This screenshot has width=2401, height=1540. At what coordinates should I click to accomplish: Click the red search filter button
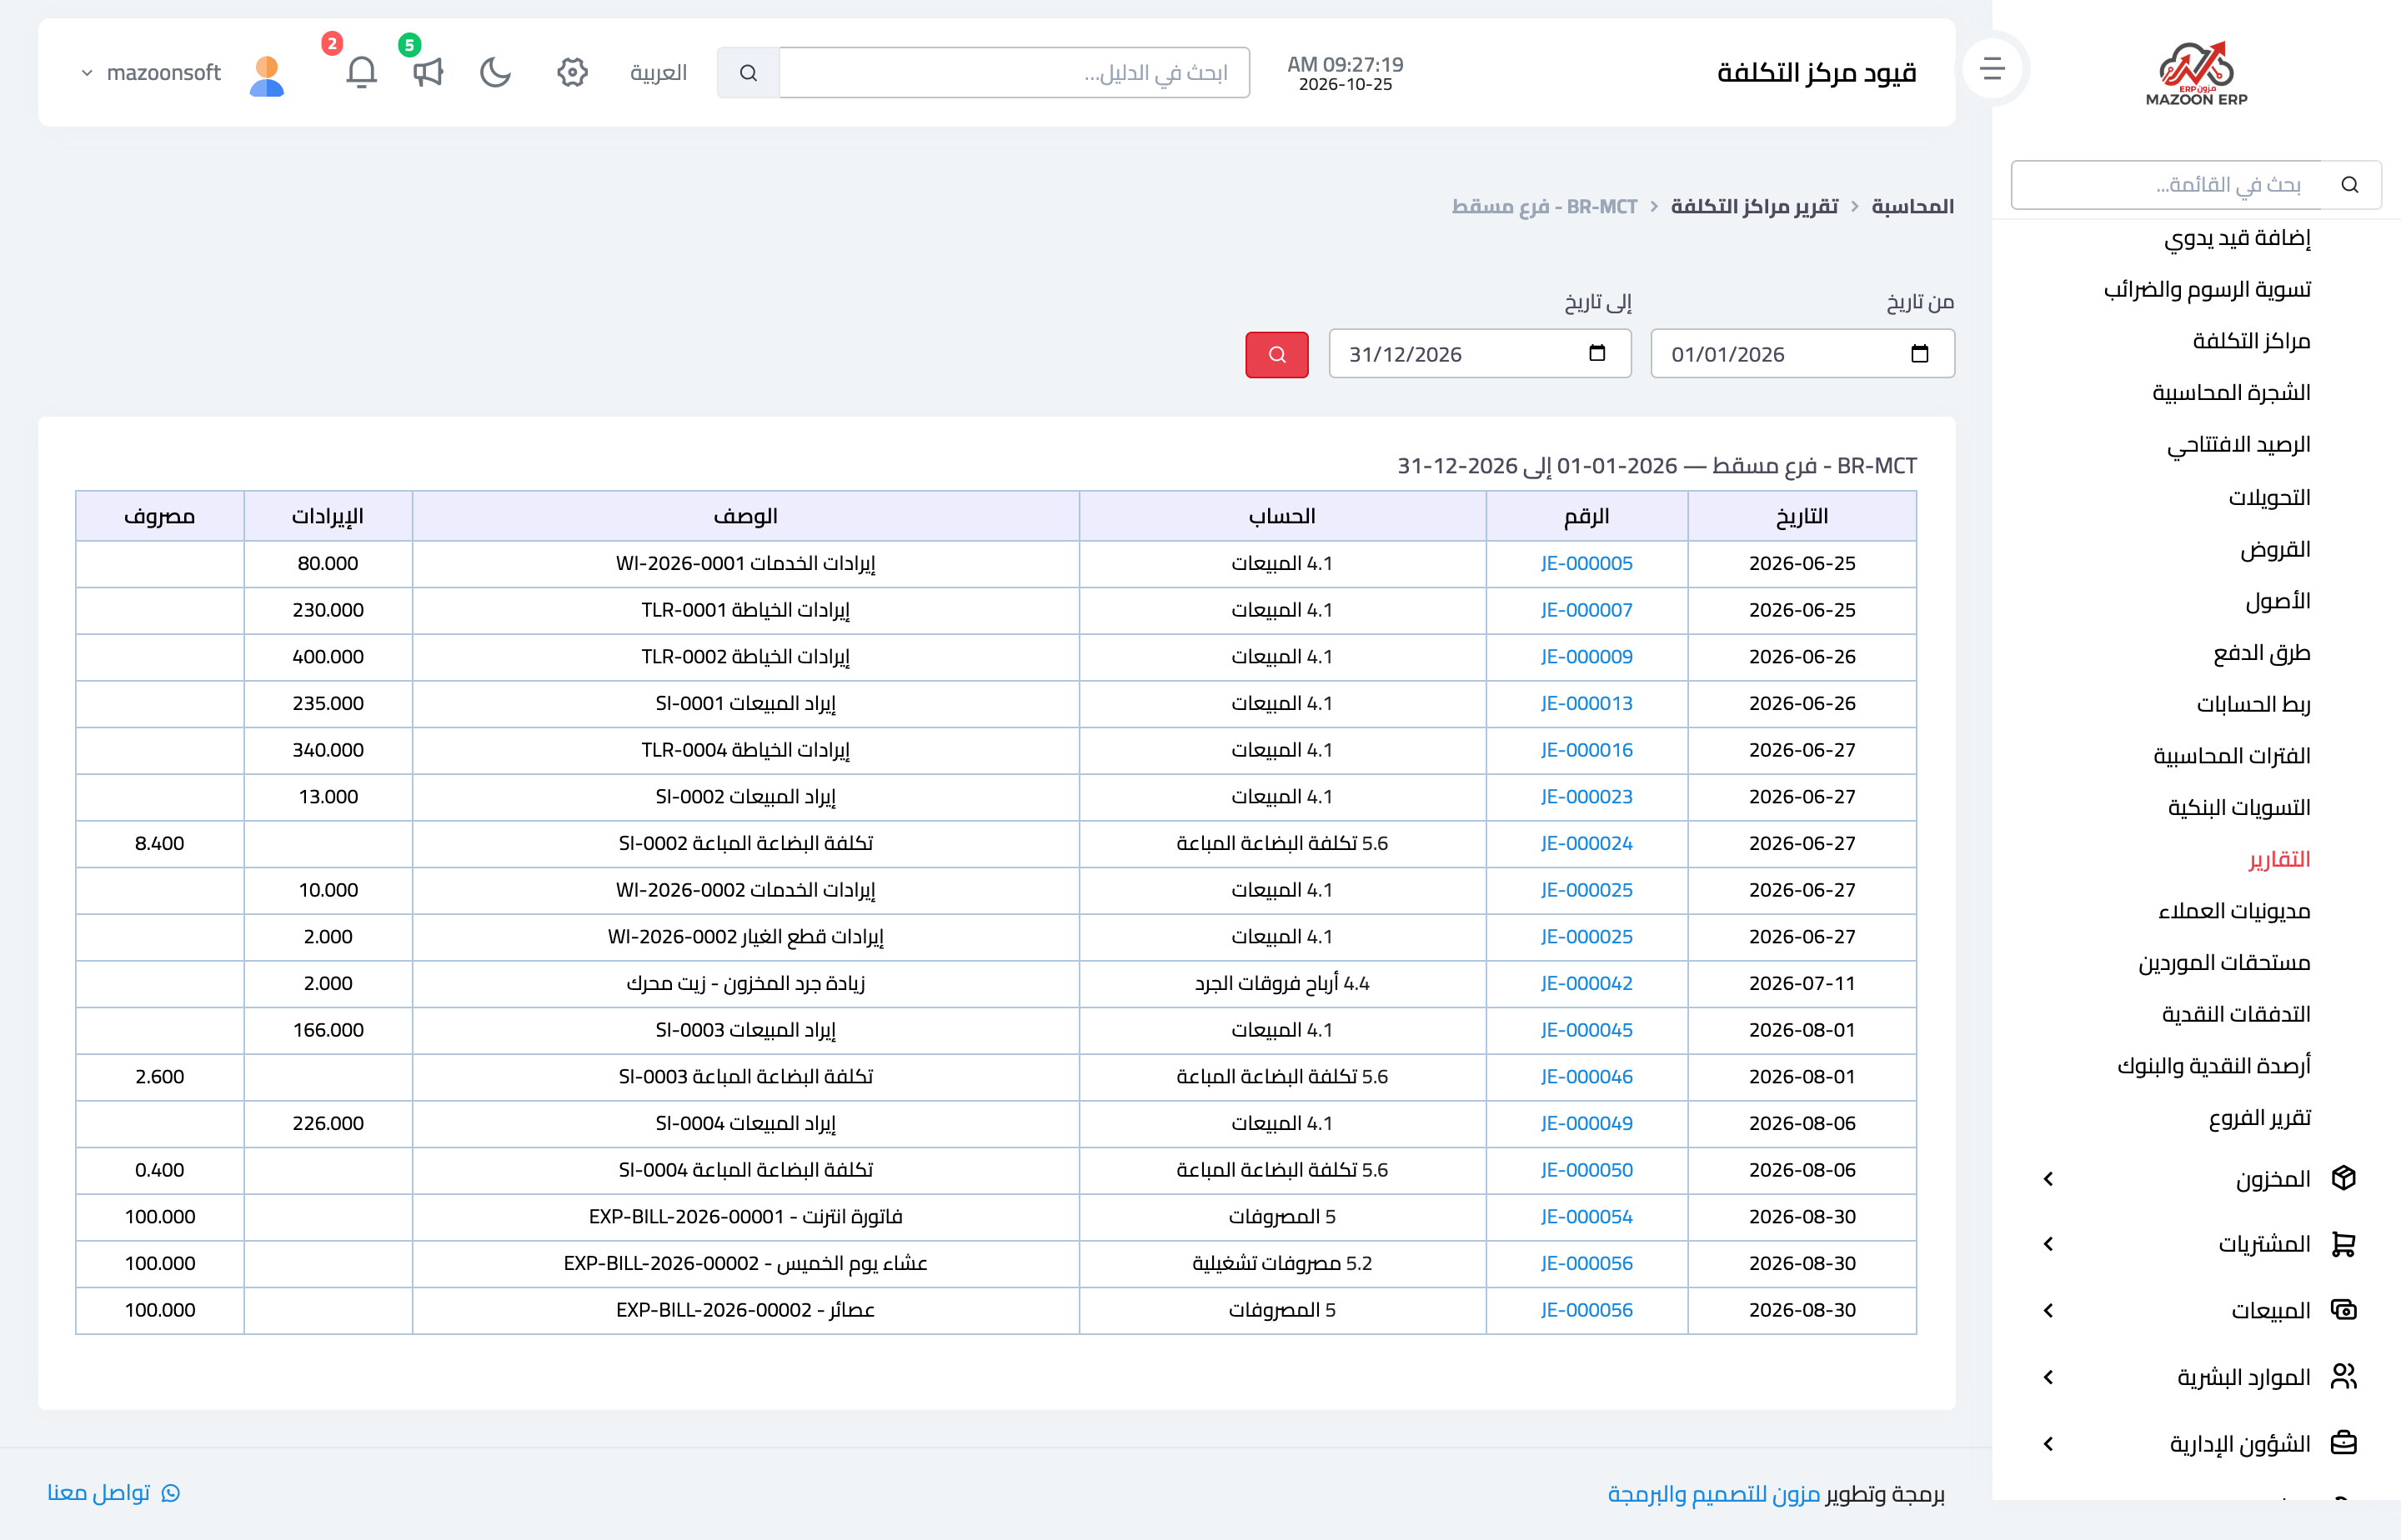[x=1276, y=354]
